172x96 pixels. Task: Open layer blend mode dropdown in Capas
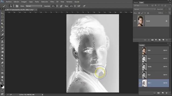click(145, 9)
